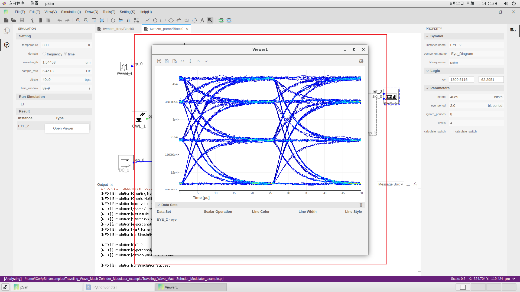The width and height of the screenshot is (520, 292).
Task: Open Viewer1 settings gear
Action: click(x=361, y=61)
